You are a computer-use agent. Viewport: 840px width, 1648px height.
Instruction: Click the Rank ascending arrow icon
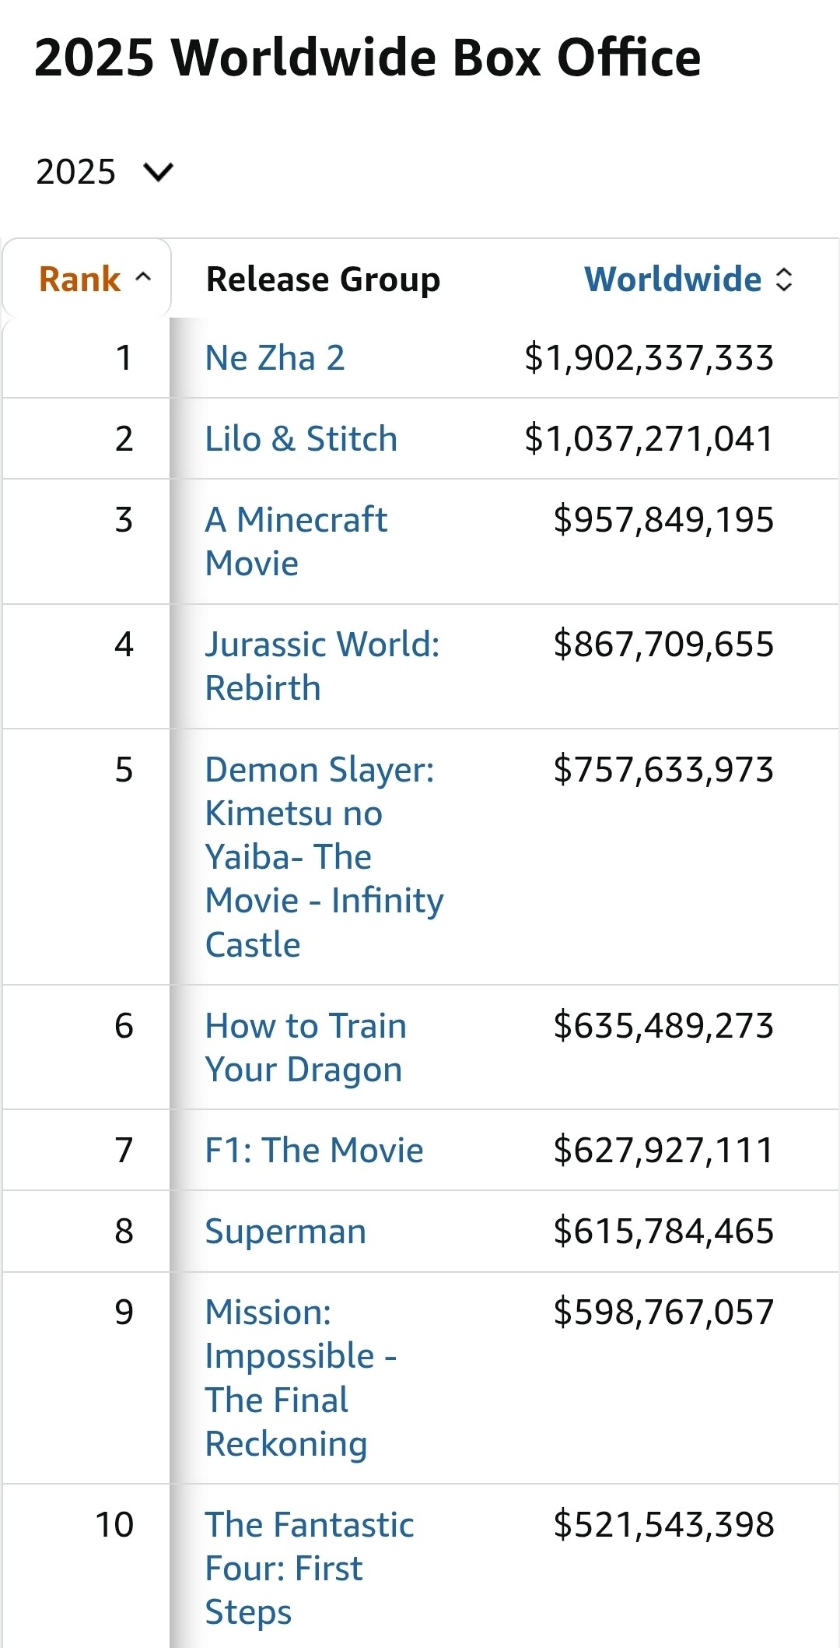click(143, 278)
